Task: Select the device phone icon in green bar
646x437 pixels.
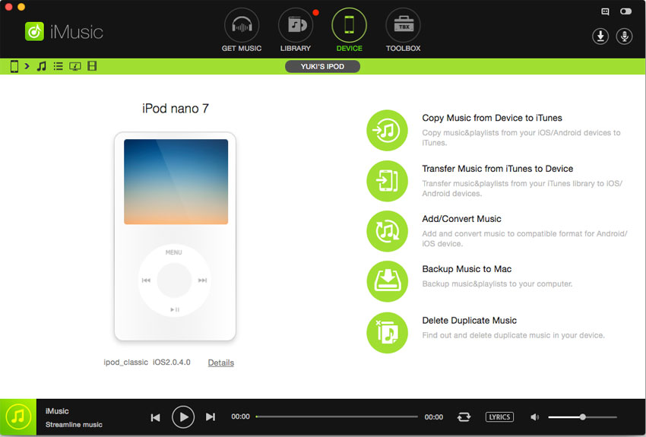Action: [x=14, y=66]
